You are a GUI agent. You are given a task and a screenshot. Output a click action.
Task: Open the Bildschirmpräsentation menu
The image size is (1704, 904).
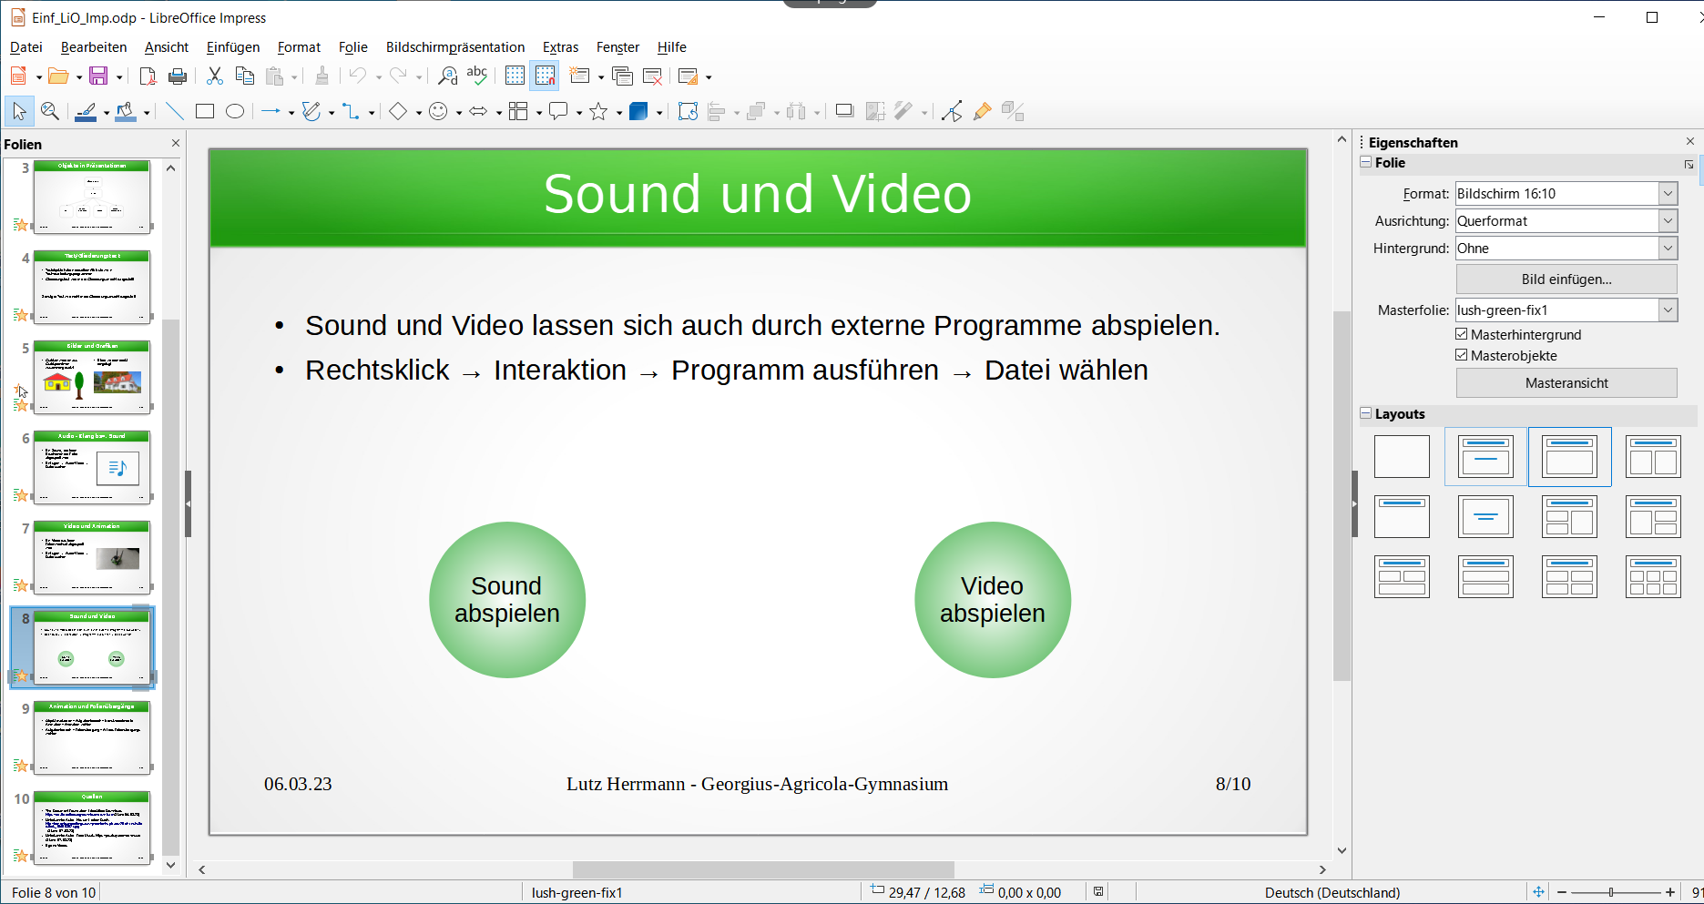coord(454,47)
